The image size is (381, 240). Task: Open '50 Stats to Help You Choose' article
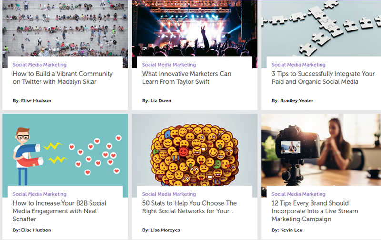coord(190,207)
